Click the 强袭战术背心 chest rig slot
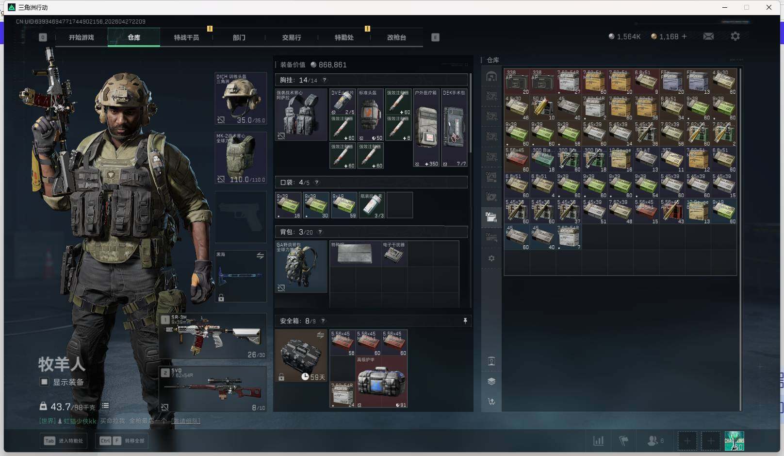Viewport: 784px width, 456px height. [x=301, y=115]
